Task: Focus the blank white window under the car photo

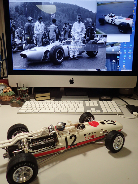Action: pyautogui.click(x=118, y=38)
